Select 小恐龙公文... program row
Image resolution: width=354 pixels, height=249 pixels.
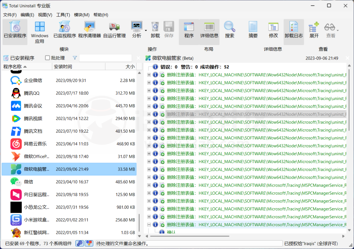(69, 207)
